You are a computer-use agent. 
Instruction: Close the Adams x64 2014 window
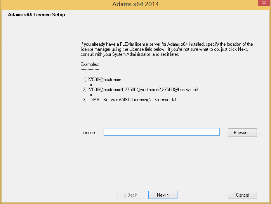(x=264, y=3)
